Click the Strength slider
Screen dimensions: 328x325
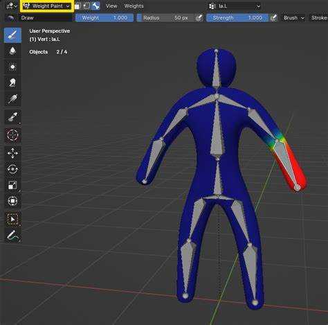237,18
